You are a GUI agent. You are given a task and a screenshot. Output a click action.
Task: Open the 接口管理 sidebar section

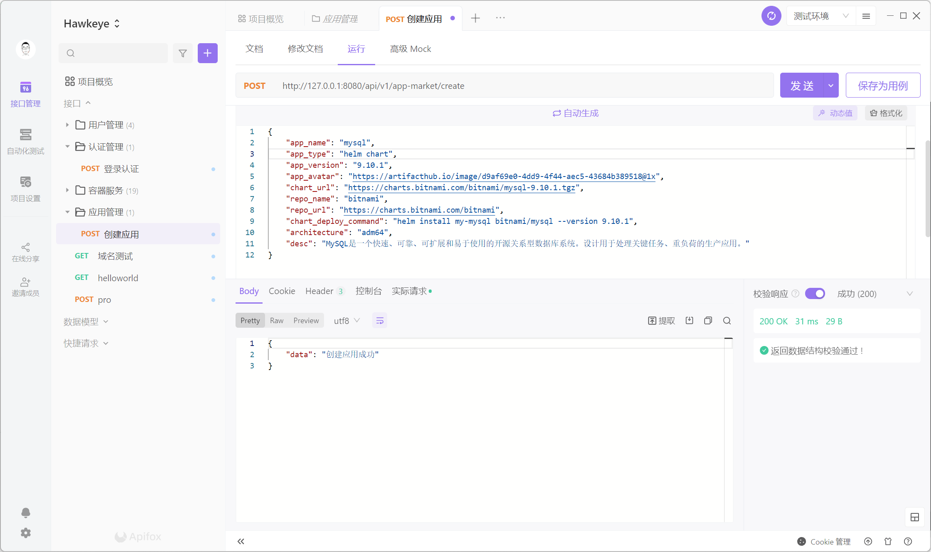pyautogui.click(x=25, y=94)
